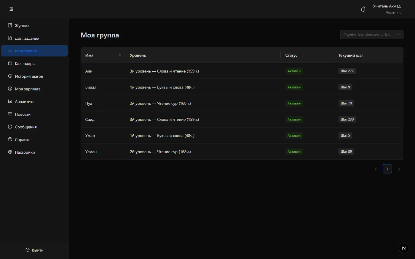
Task: Click the История шагов clock icon
Action: pos(10,76)
